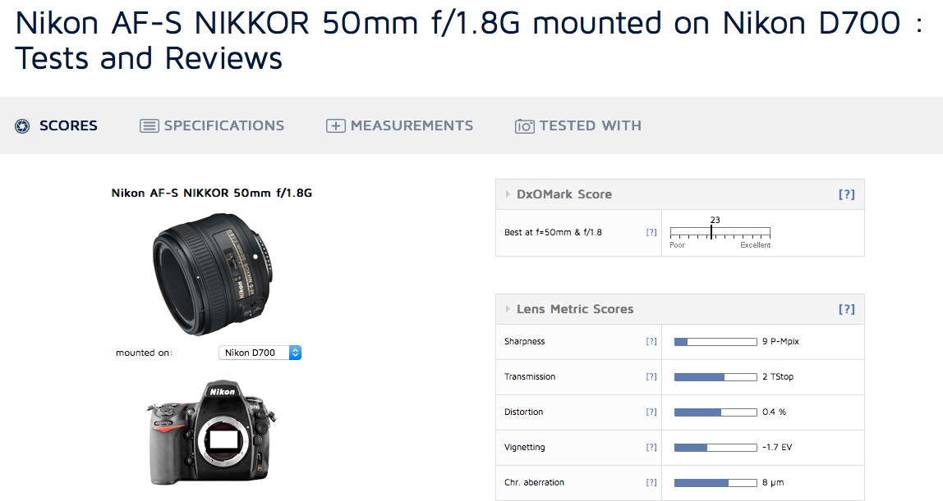
Task: Open help [?] next to Best at f=50mm
Action: 651,232
